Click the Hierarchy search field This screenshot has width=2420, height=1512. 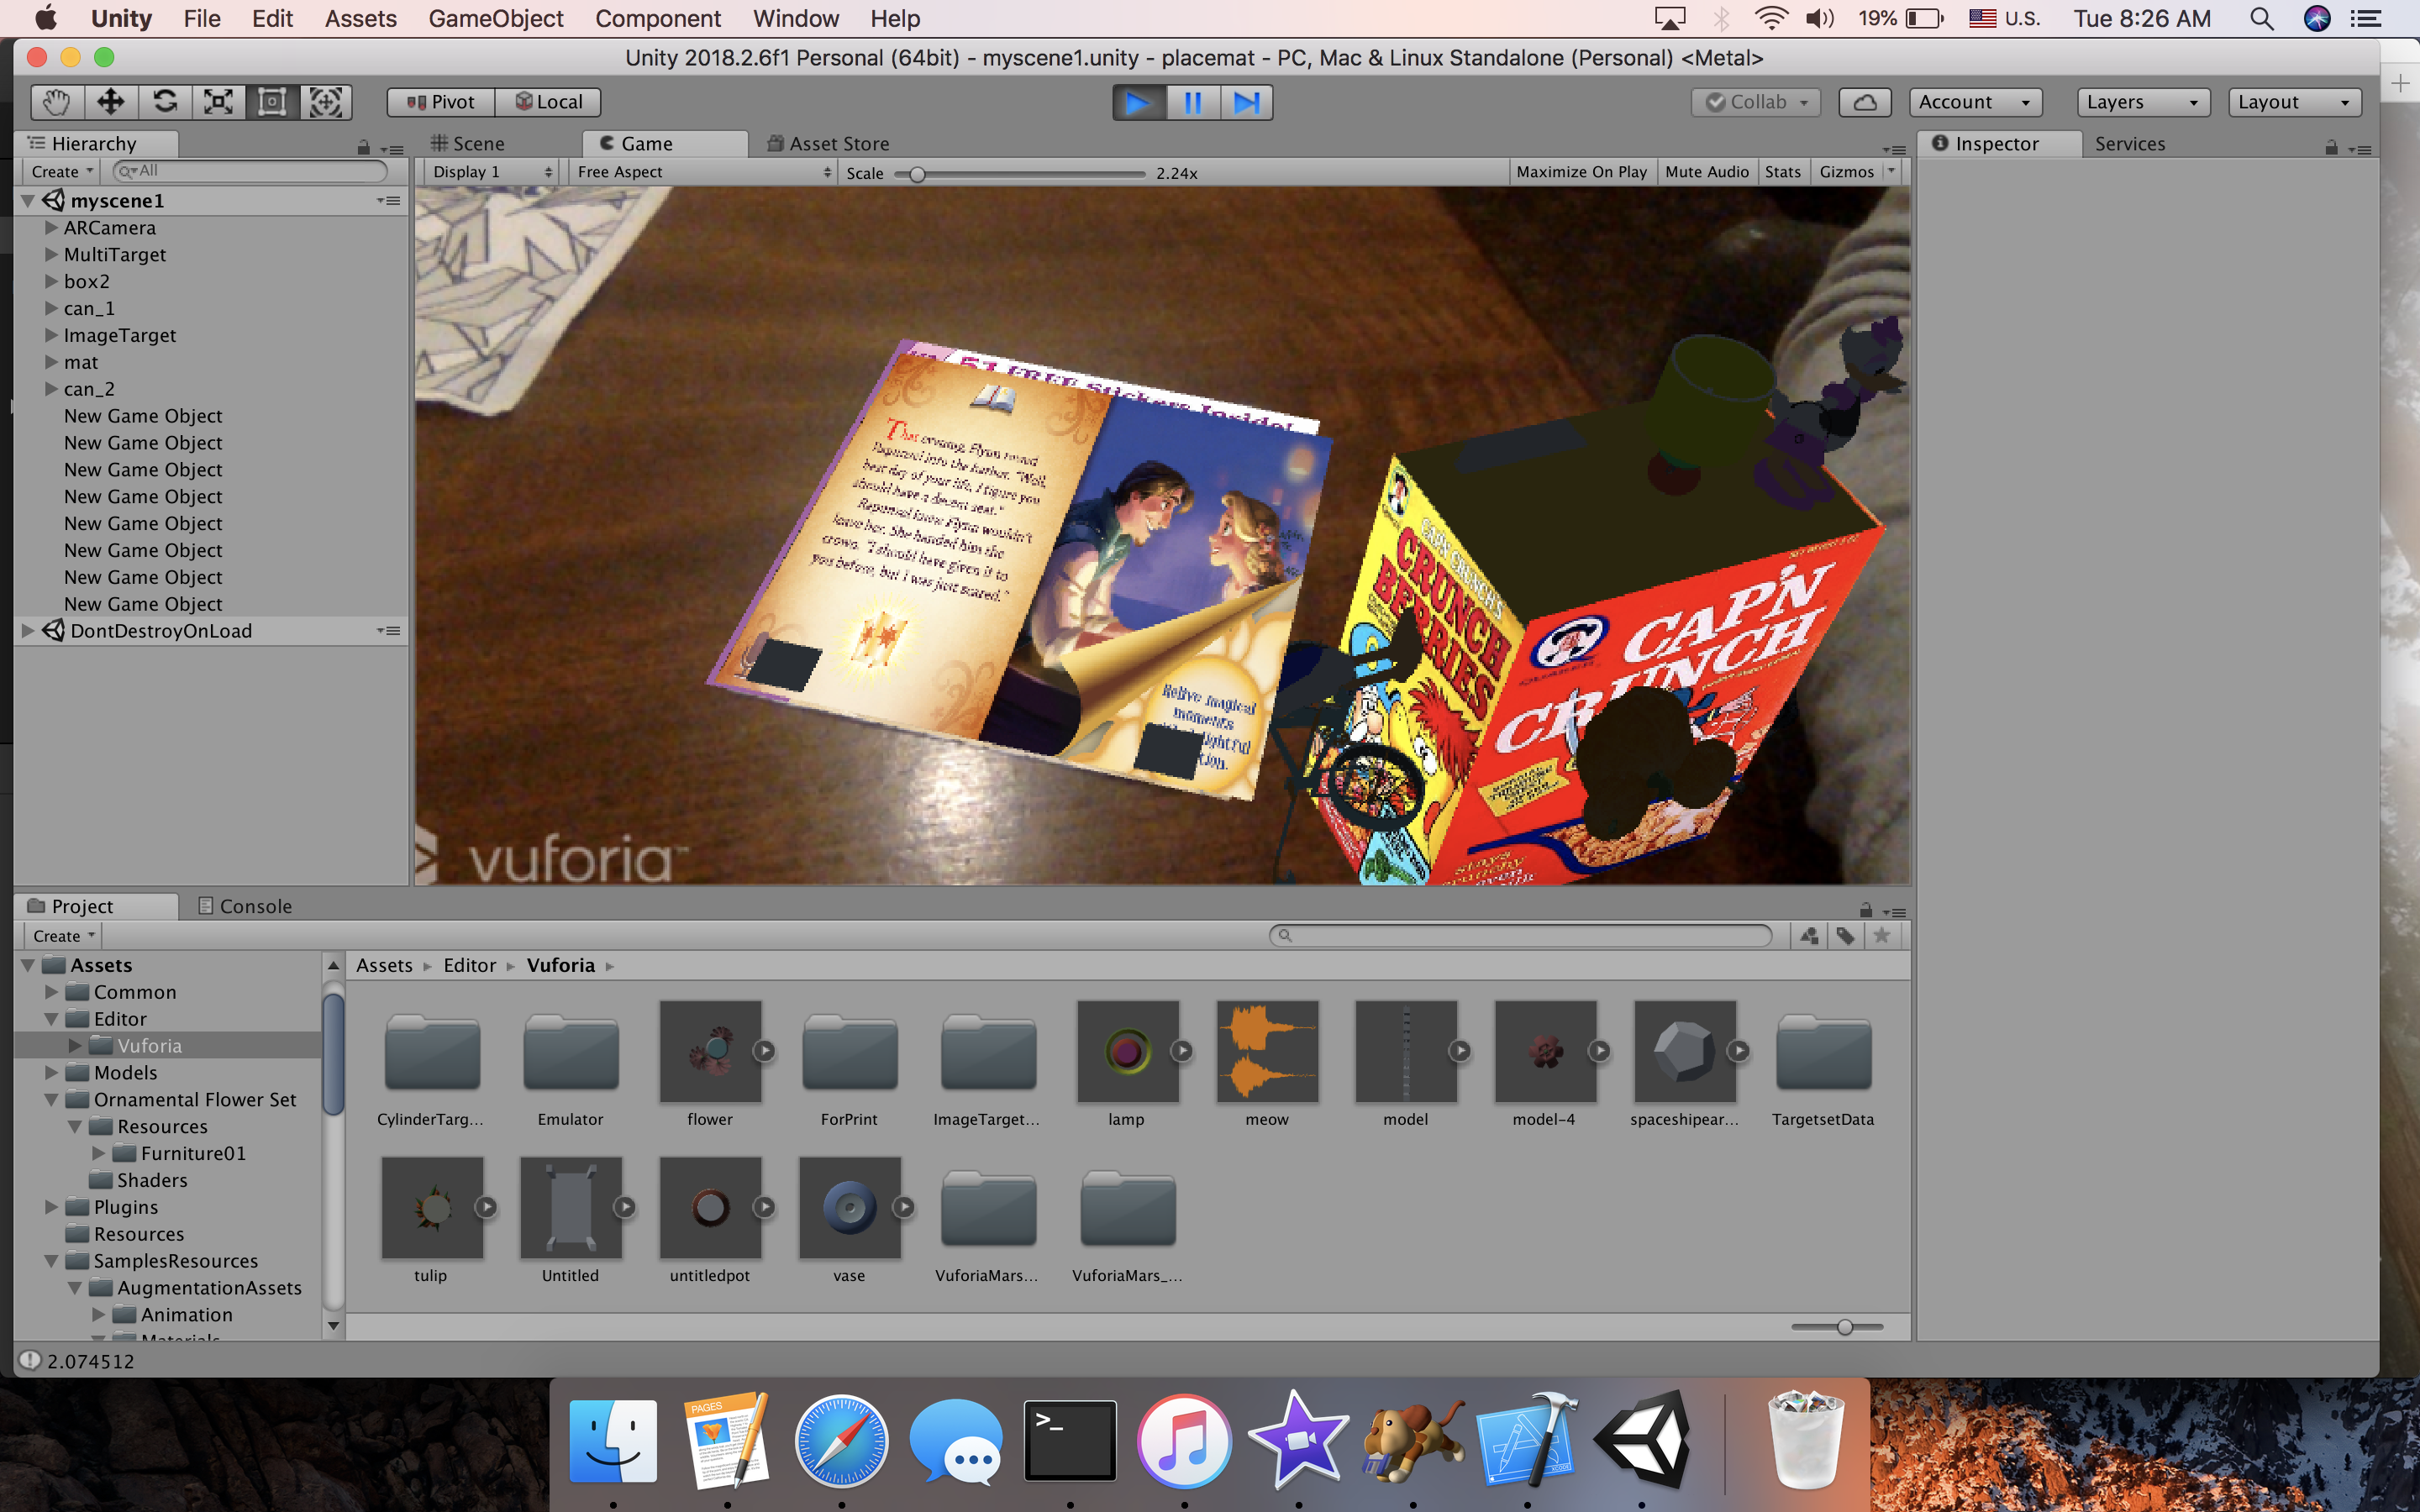coord(250,171)
